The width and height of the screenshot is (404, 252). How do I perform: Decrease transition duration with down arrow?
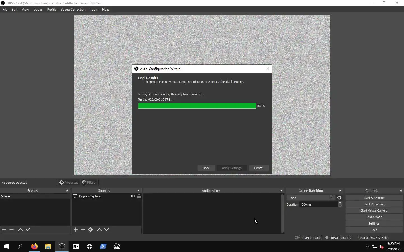point(340,206)
